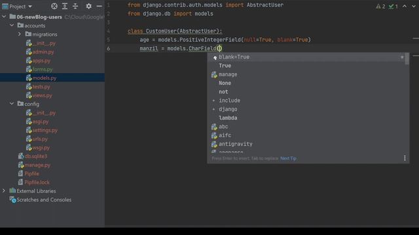Hide the Project tool window with the minus icon
The height and width of the screenshot is (235, 419).
tap(99, 6)
